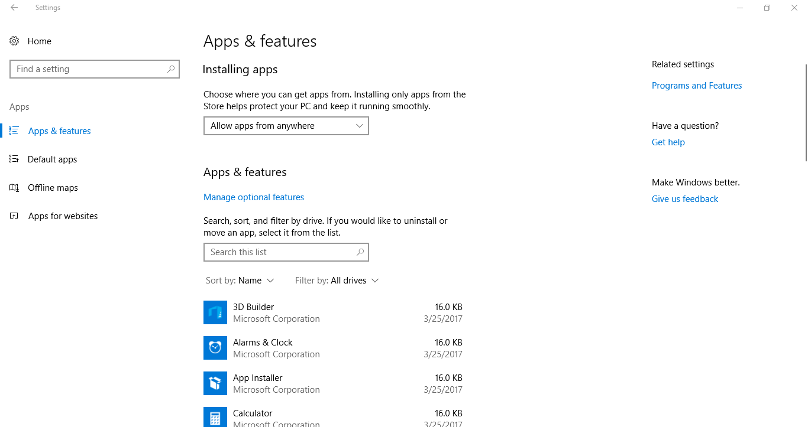
Task: Click the 3/25/2017 date for Alarms & Clock
Action: tap(443, 354)
